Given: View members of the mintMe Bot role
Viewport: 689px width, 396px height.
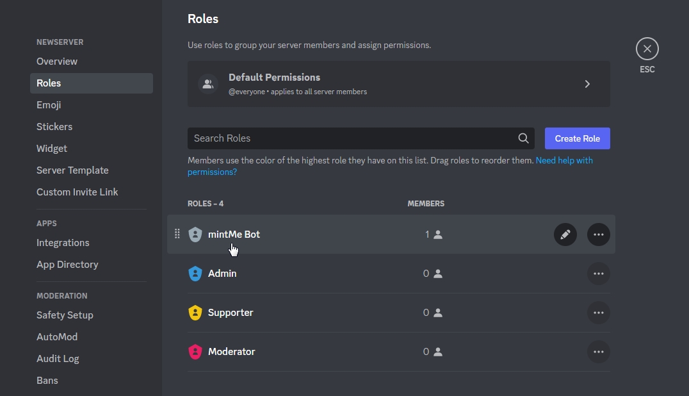Looking at the screenshot, I should point(434,235).
